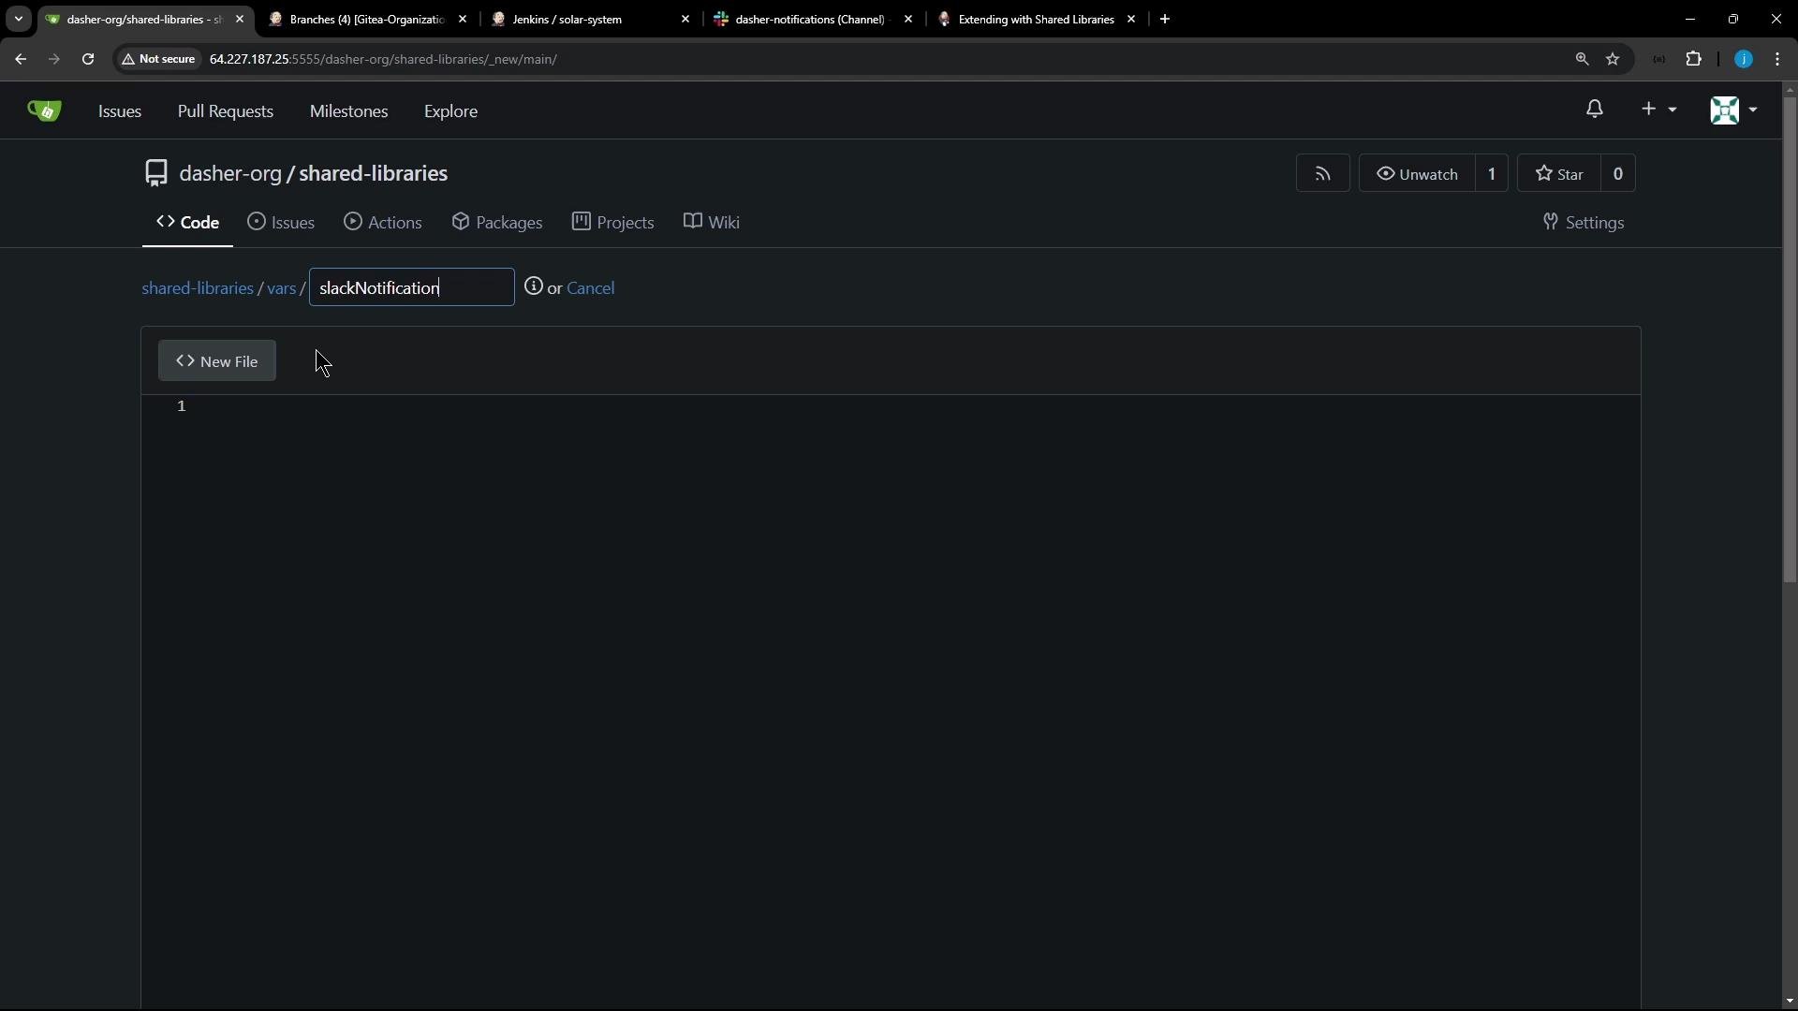Open the tab search dropdown
Screen dimensions: 1798x1011
[19, 19]
